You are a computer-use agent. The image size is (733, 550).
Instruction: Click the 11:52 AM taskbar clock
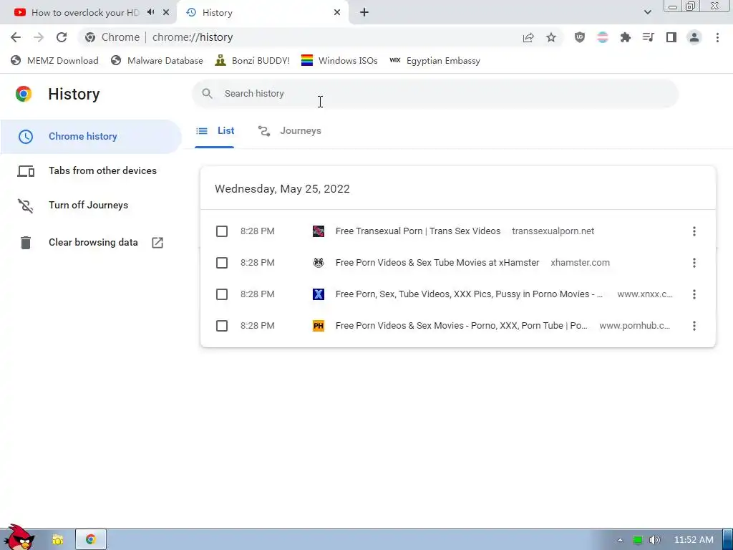click(x=694, y=540)
